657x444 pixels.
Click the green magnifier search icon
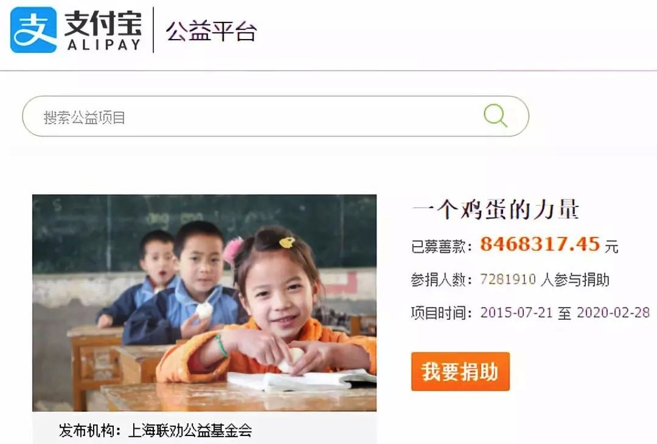[x=495, y=115]
